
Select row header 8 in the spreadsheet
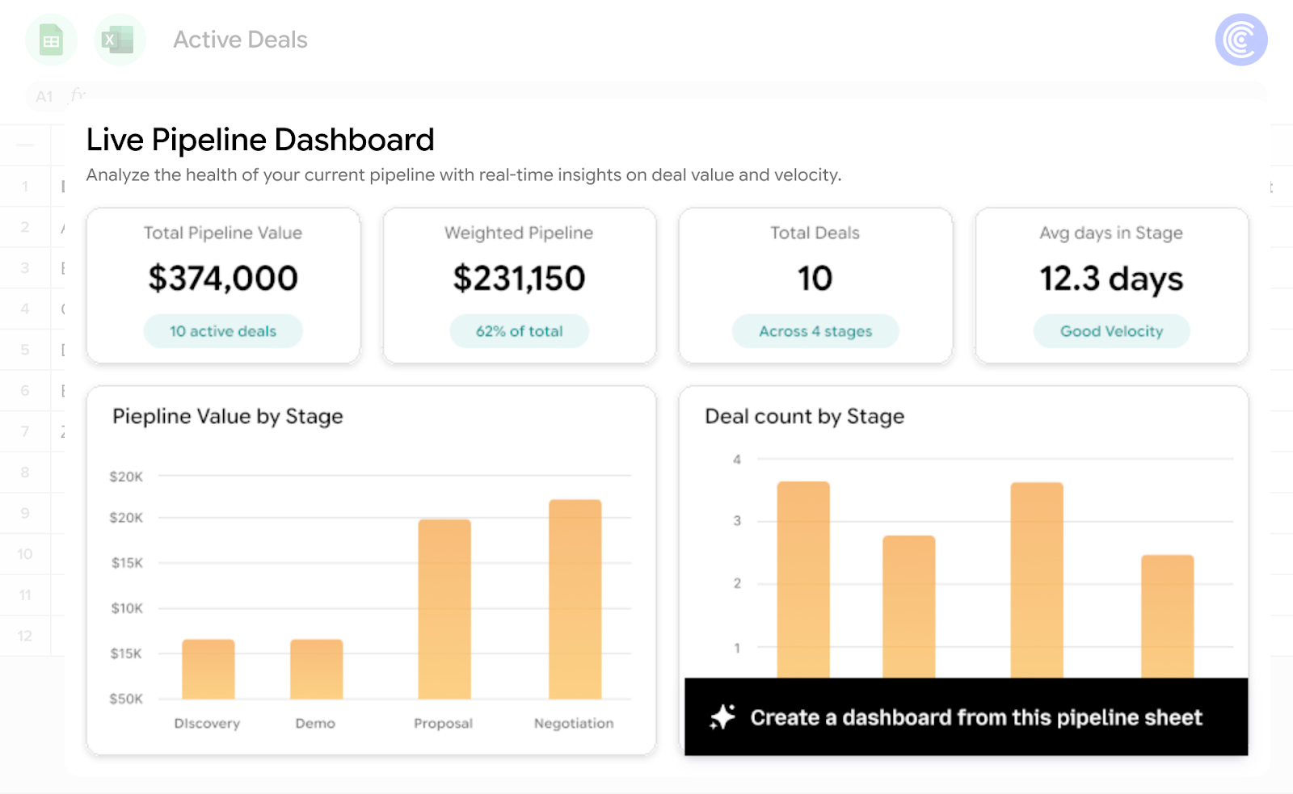(x=25, y=472)
